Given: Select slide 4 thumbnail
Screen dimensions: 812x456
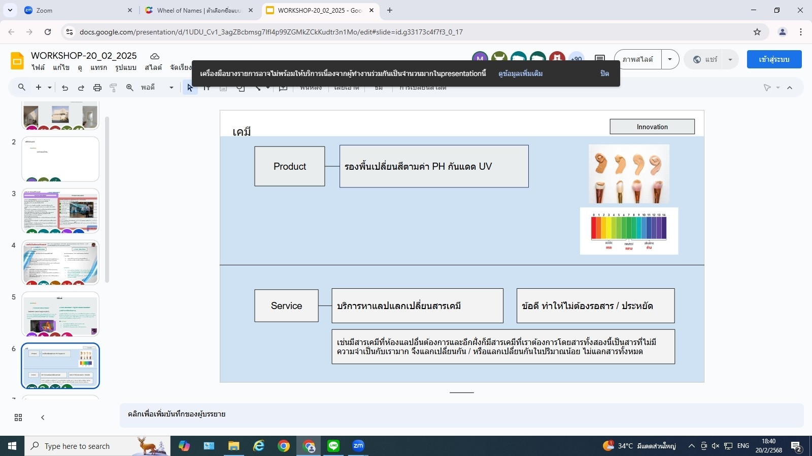Looking at the screenshot, I should [60, 262].
